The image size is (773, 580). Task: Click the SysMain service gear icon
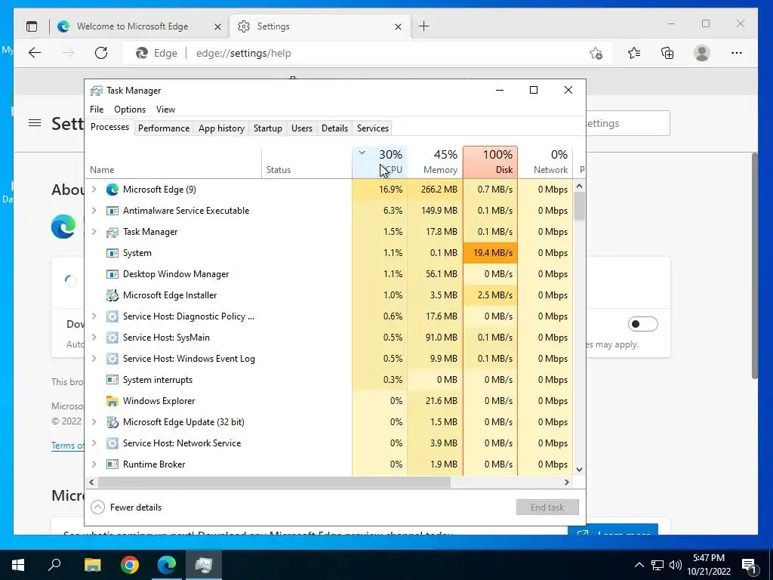pos(112,338)
